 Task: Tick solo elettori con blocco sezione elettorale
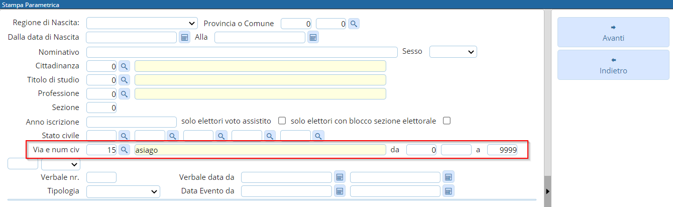pos(446,121)
